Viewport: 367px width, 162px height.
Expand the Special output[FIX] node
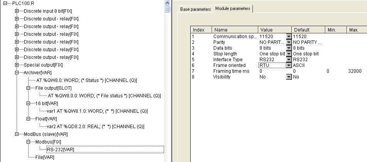(x=17, y=65)
